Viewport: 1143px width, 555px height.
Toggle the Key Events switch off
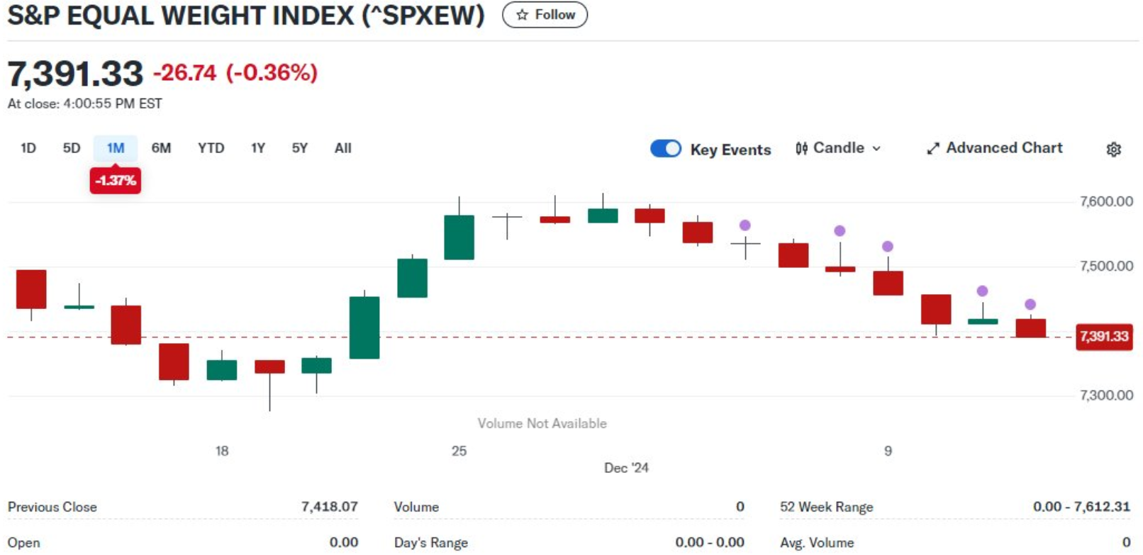[x=665, y=148]
